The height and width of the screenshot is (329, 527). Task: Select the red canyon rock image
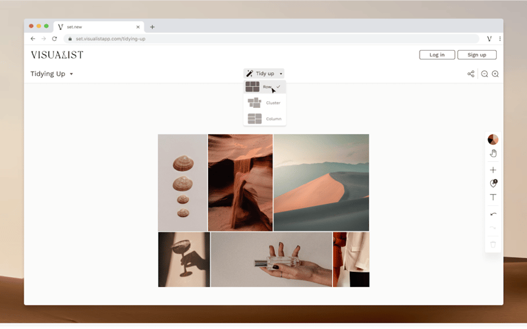point(240,183)
